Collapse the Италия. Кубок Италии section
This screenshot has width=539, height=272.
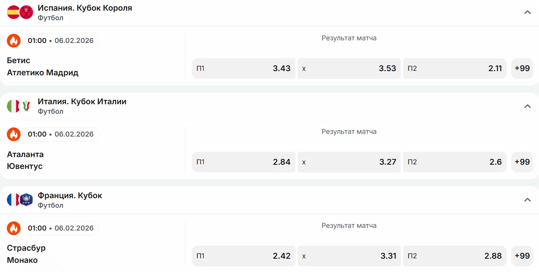tap(527, 106)
